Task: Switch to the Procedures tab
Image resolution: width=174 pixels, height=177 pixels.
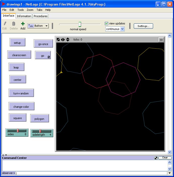Action: click(40, 16)
